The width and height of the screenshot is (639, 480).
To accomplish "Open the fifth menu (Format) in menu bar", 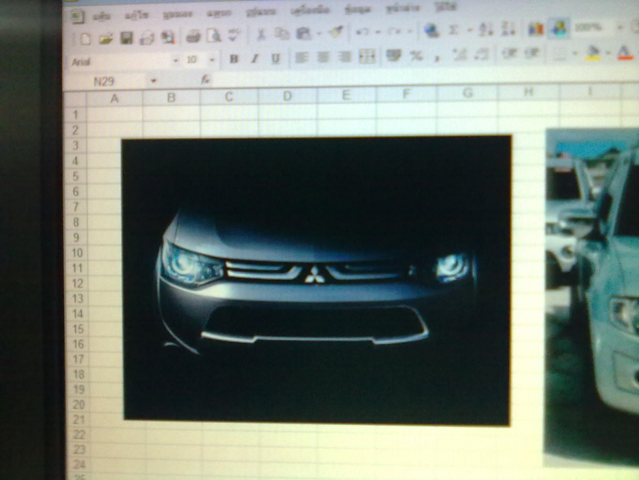I will 261,12.
